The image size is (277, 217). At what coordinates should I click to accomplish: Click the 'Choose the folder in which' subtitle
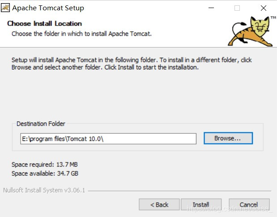tap(81, 34)
